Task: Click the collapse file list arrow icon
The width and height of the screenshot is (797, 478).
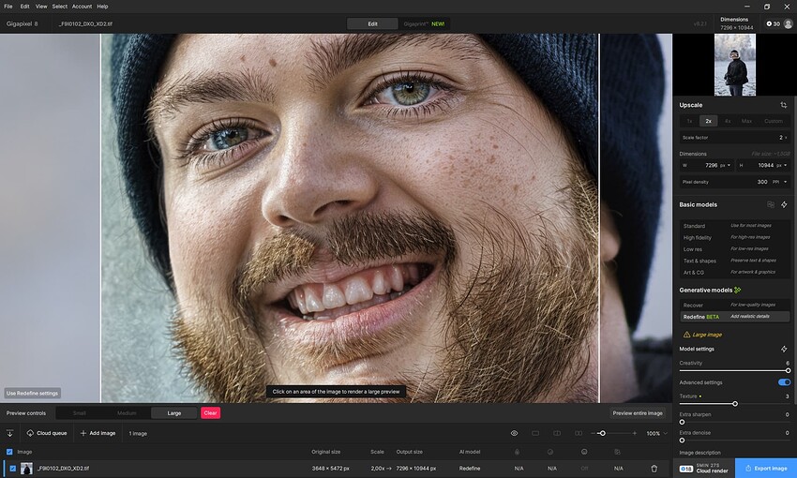Action: coord(10,433)
